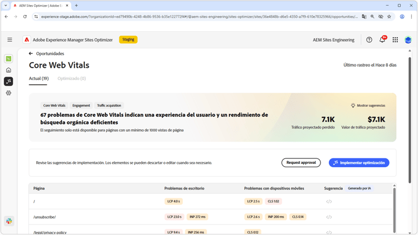Click Problemas con dispositivos móviles header

[x=274, y=188]
